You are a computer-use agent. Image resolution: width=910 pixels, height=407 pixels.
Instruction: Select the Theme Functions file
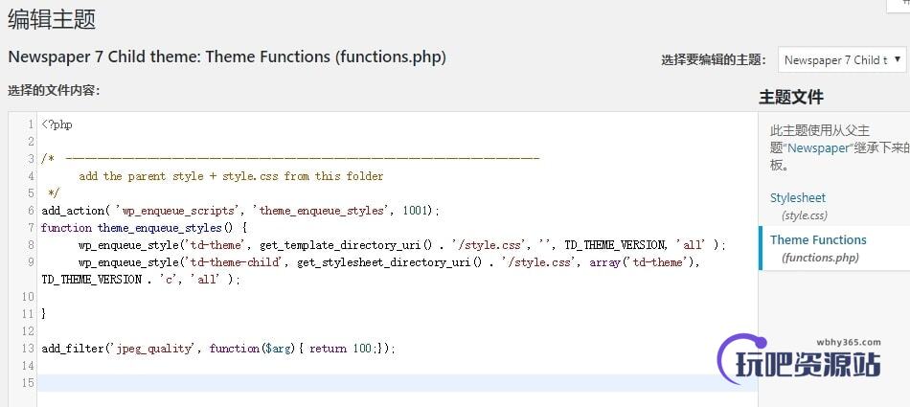pos(818,240)
